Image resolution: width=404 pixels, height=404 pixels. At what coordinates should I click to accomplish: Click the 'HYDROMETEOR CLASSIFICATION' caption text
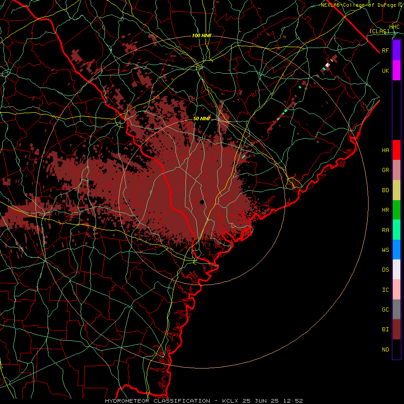point(158,401)
